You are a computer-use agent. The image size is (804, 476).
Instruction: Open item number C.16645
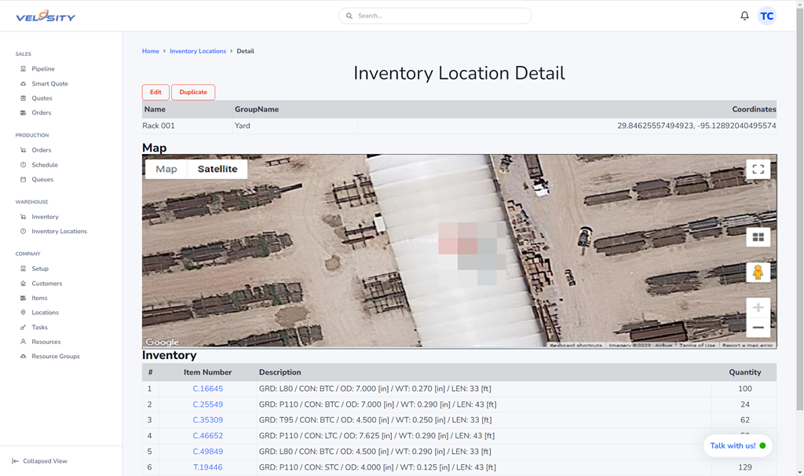point(208,389)
